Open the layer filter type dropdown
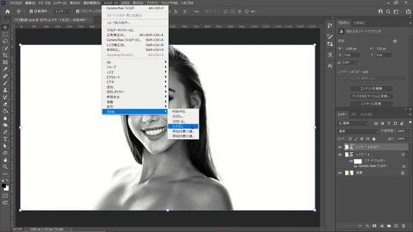The image size is (413, 232). coord(353,123)
